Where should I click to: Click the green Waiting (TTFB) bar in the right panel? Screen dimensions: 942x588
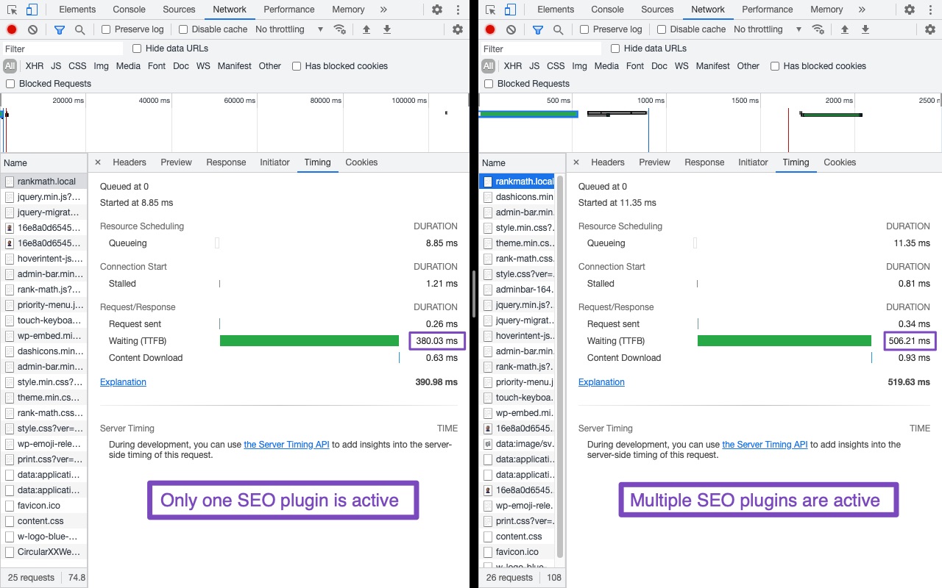[785, 341]
